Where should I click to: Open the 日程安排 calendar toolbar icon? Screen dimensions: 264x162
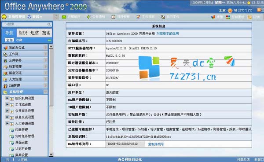114,17
